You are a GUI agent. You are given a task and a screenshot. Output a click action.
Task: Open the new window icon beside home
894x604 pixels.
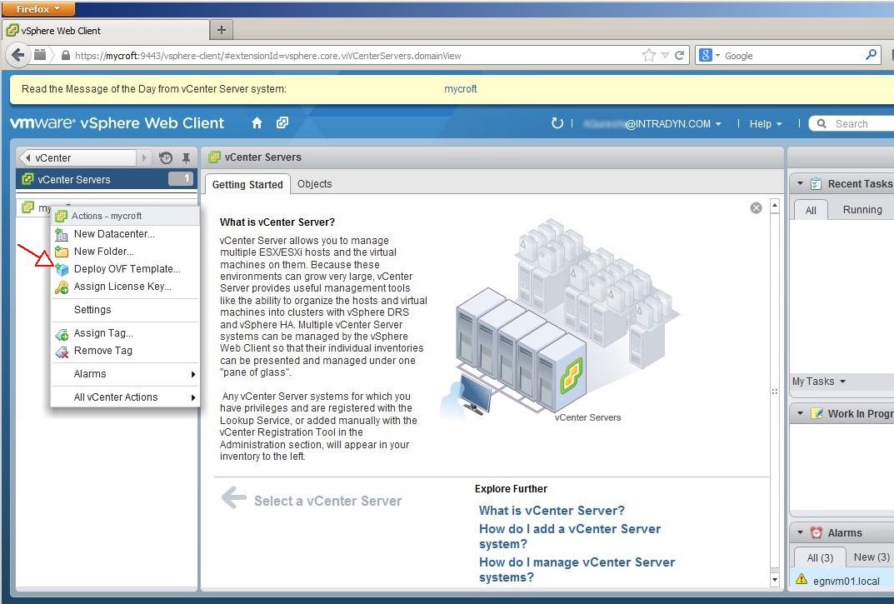(282, 122)
